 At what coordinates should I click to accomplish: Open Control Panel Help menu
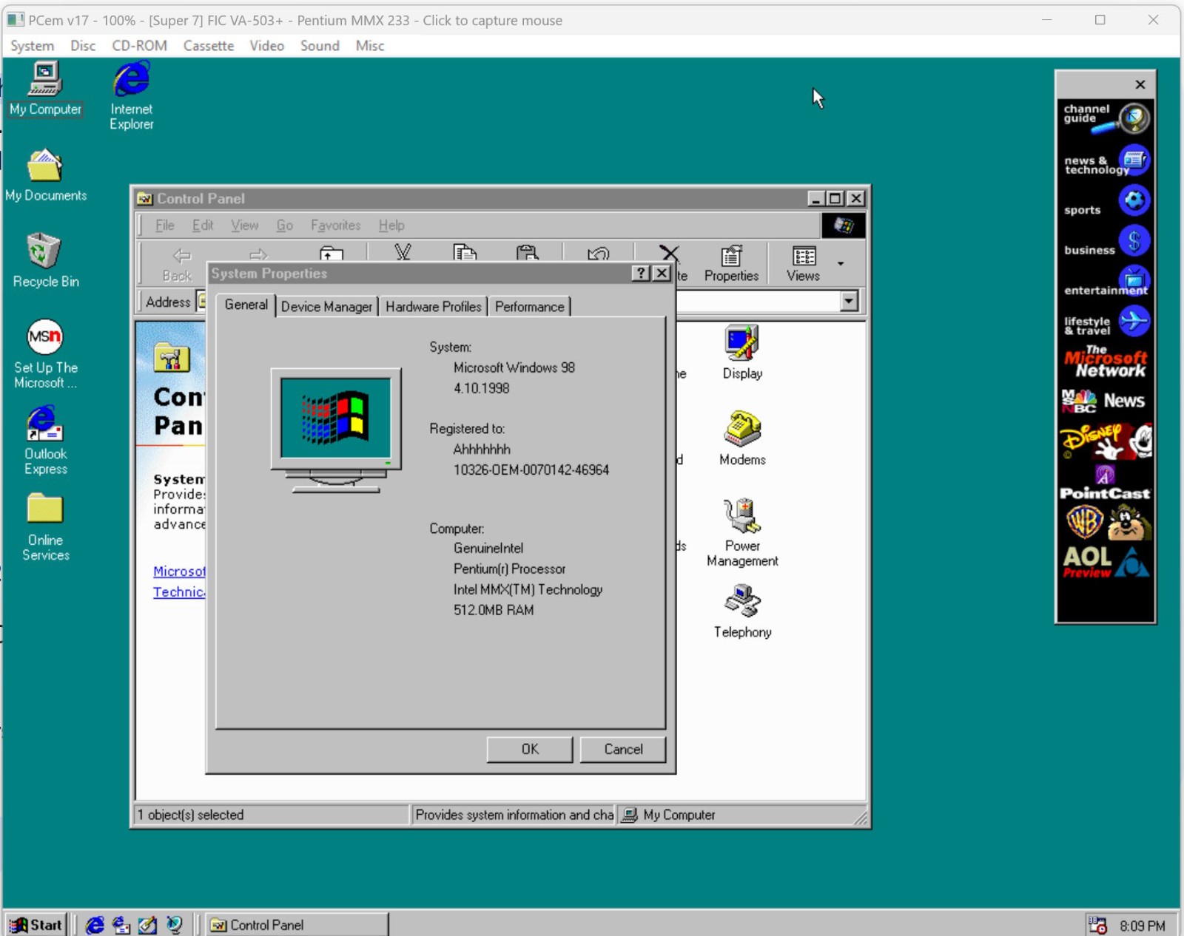(x=391, y=225)
